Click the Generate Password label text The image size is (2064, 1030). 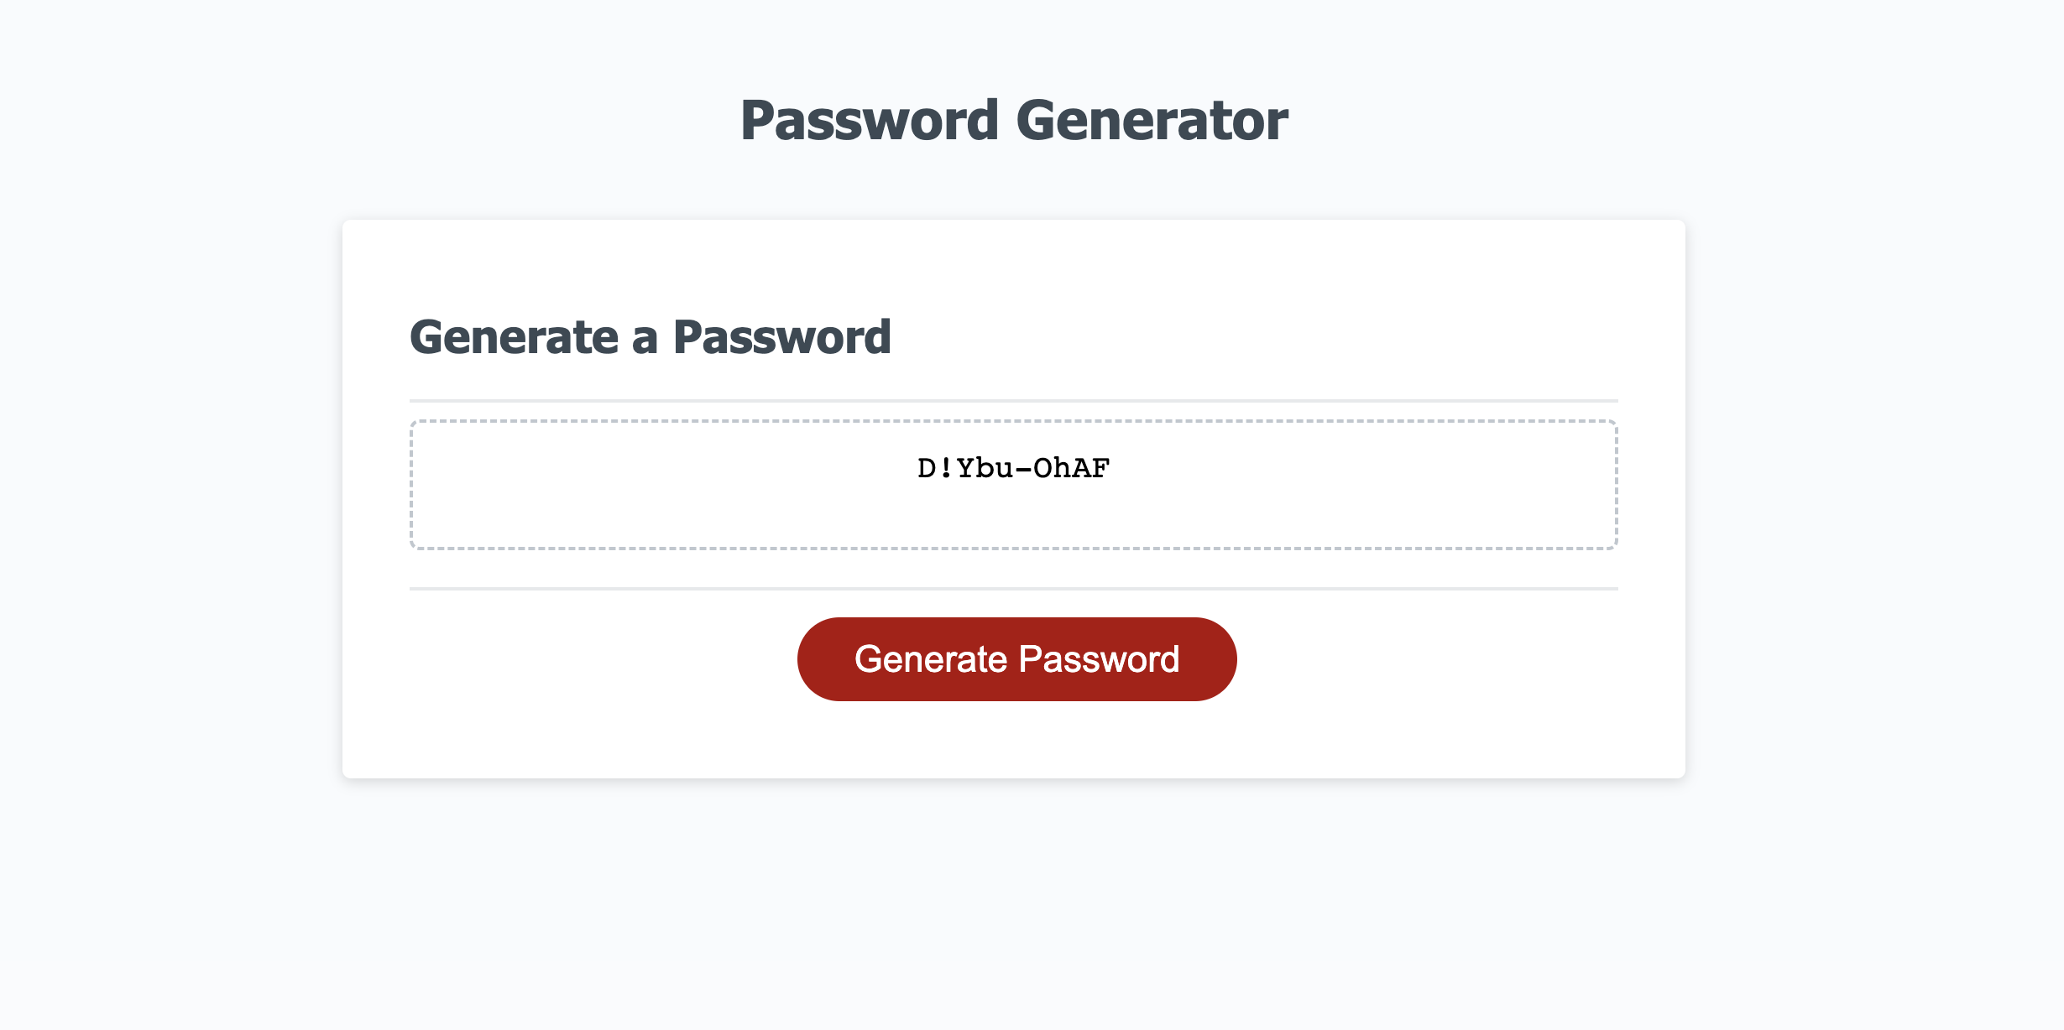pyautogui.click(x=1016, y=658)
